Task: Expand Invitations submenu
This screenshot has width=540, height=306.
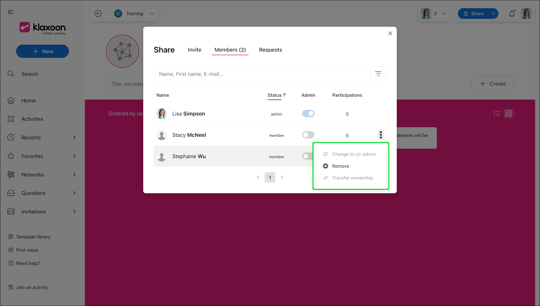Action: (74, 211)
